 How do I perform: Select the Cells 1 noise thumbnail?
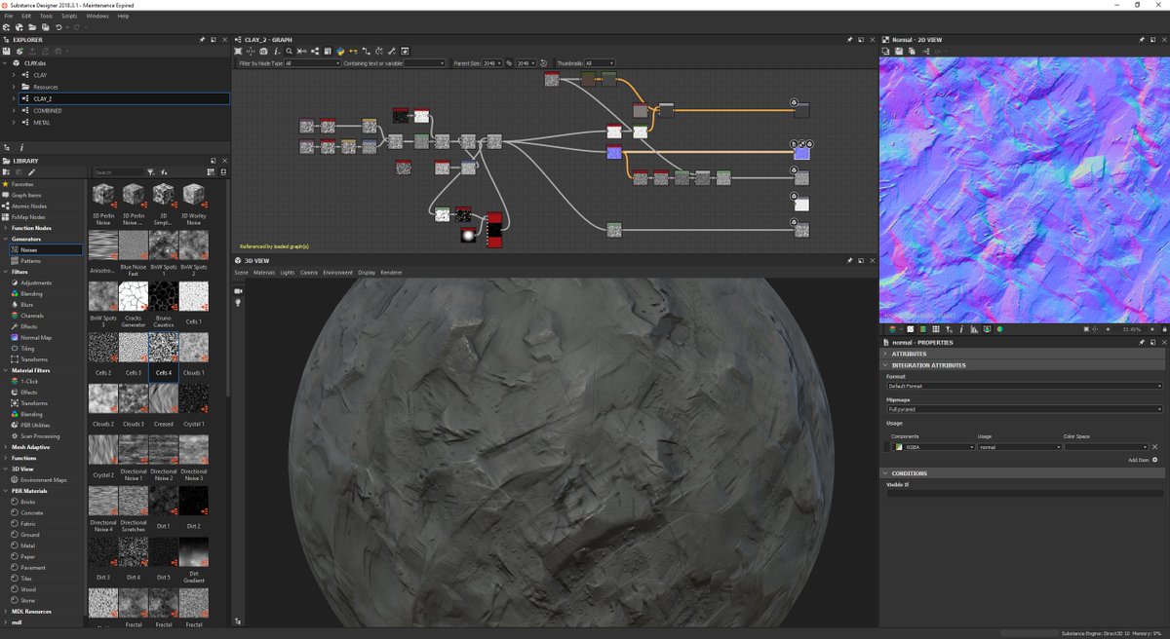point(193,297)
